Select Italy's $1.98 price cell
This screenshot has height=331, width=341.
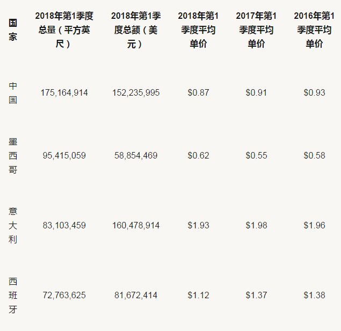pos(256,226)
